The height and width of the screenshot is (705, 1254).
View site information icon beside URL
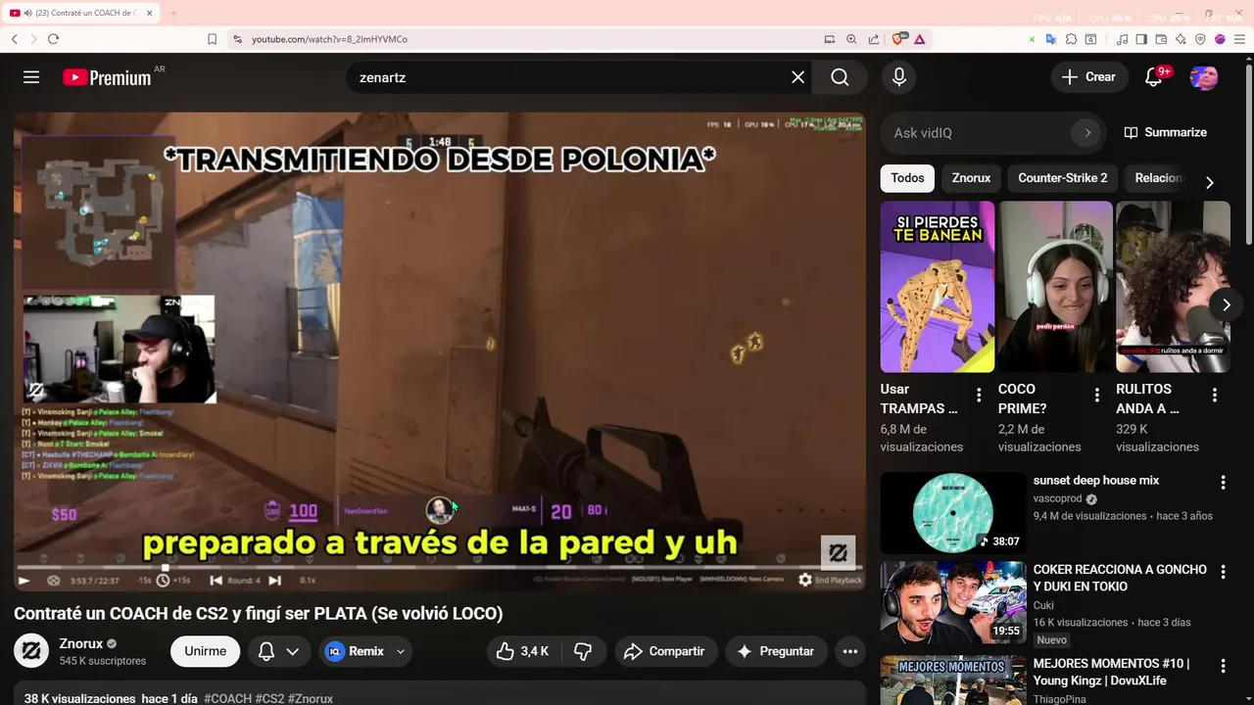click(x=237, y=39)
